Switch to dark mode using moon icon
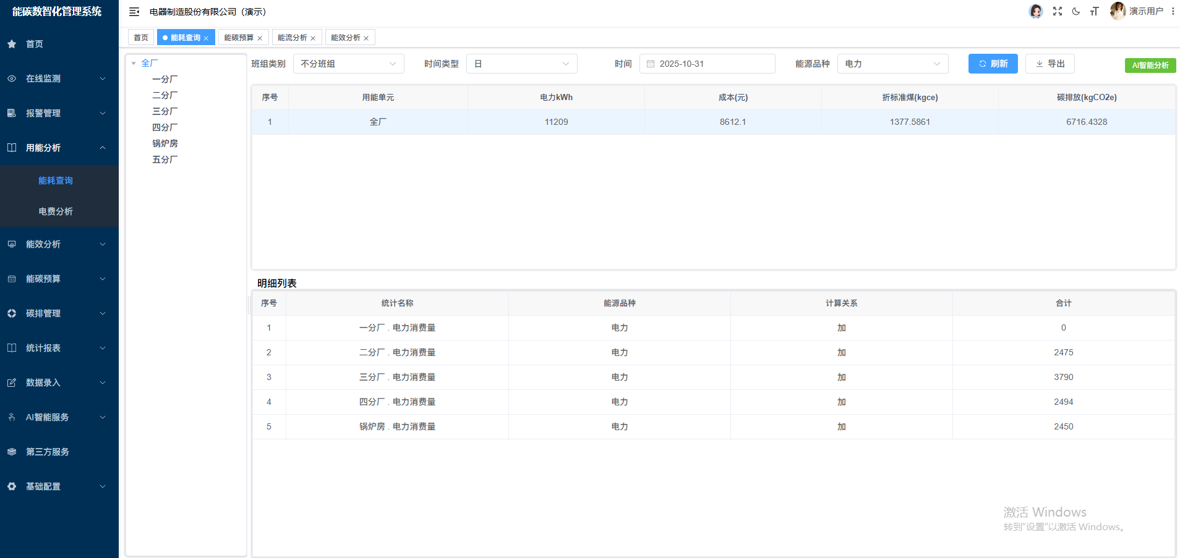1180x558 pixels. pos(1076,11)
